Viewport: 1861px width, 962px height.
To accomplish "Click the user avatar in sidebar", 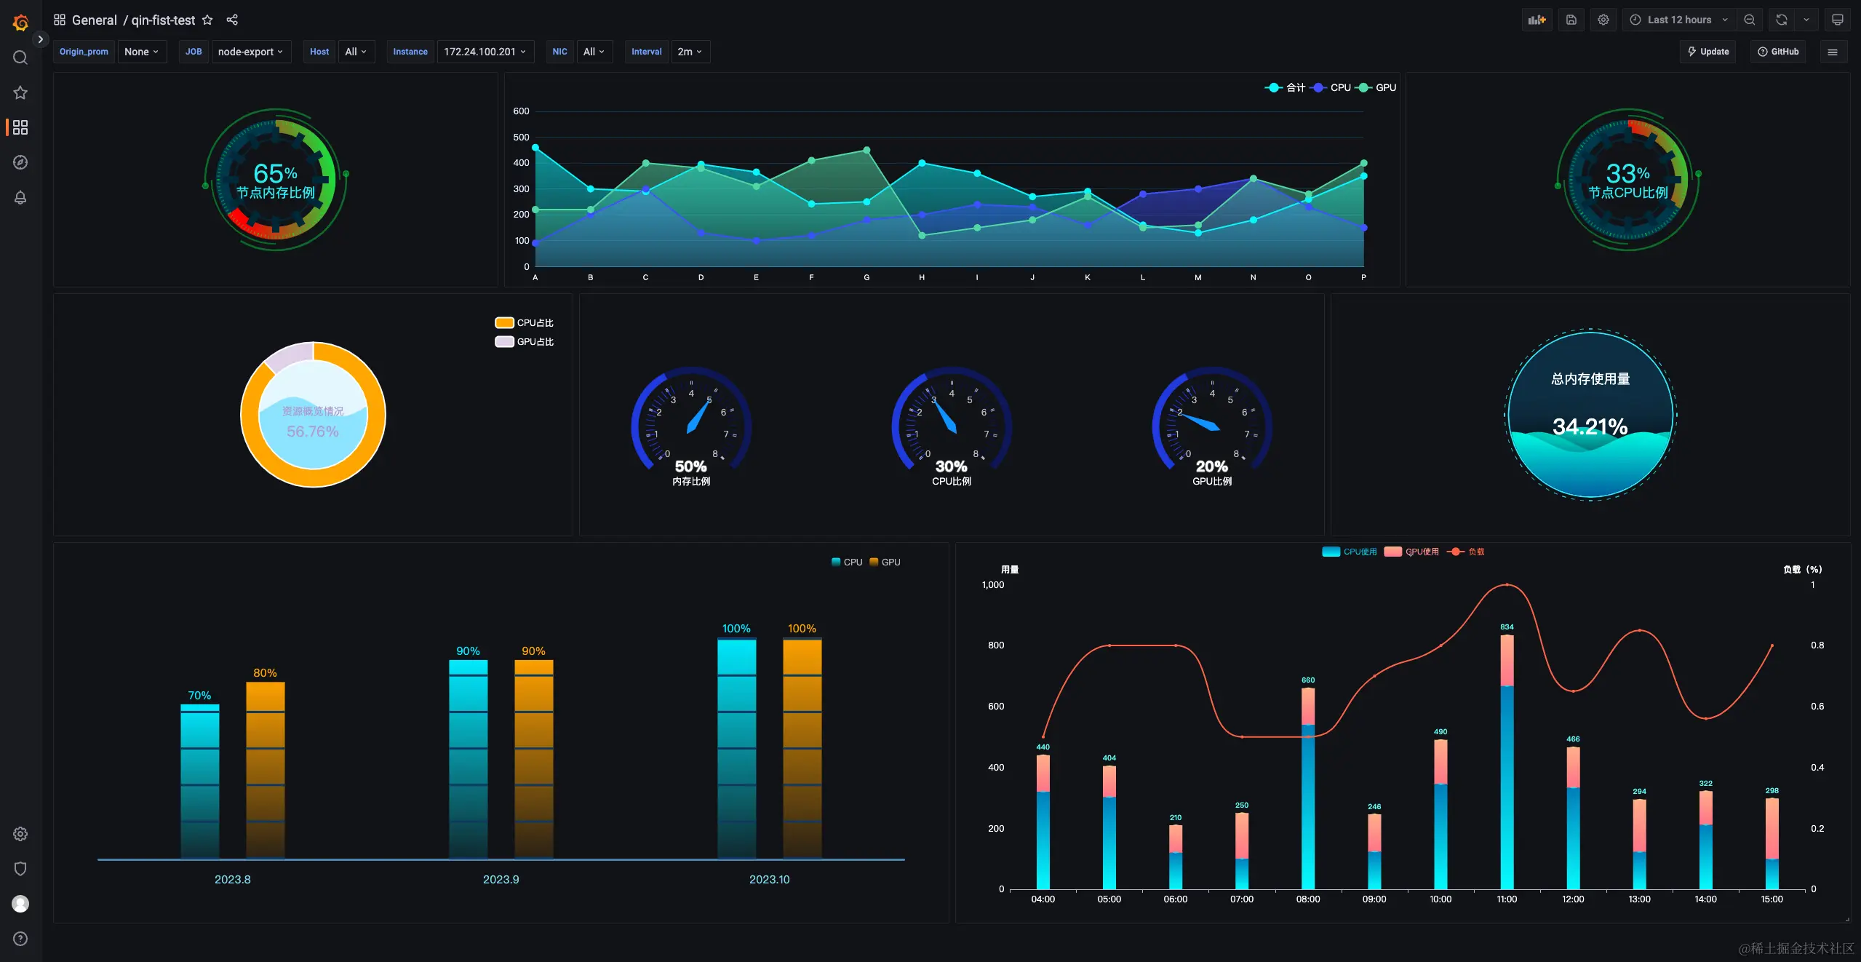I will [20, 903].
